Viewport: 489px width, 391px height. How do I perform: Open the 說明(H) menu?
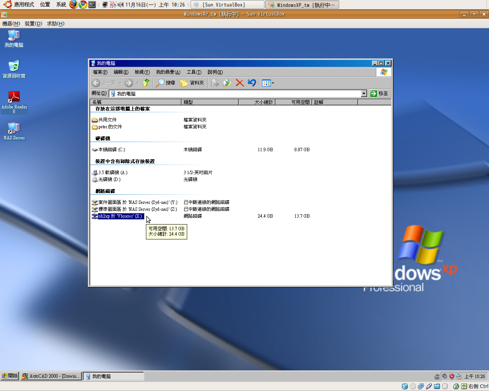pos(215,72)
